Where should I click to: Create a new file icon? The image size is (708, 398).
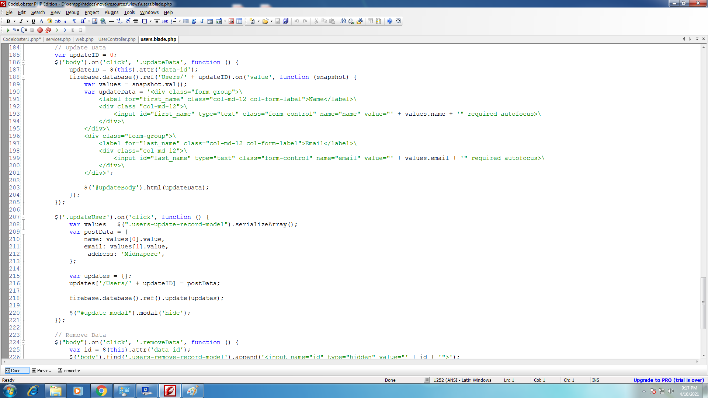click(252, 21)
